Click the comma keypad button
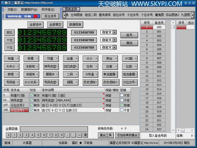Image resolution: width=197 pixels, height=148 pixels. pyautogui.click(x=73, y=135)
